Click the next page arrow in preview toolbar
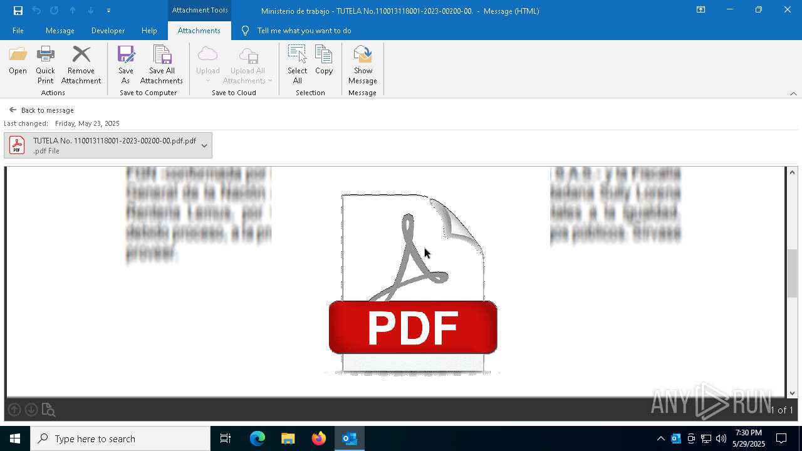 [31, 410]
